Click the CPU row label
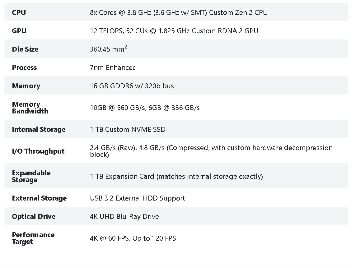Screen dimensions: 355x268 point(19,13)
